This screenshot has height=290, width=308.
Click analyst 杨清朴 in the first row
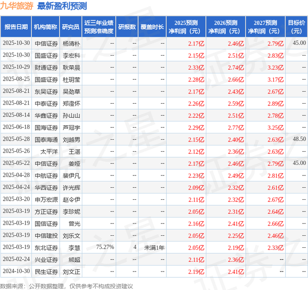coord(71,44)
